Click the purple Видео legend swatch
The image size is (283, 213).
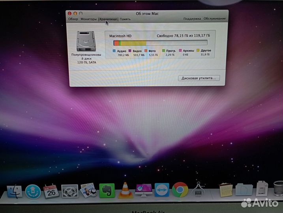[x=130, y=50]
